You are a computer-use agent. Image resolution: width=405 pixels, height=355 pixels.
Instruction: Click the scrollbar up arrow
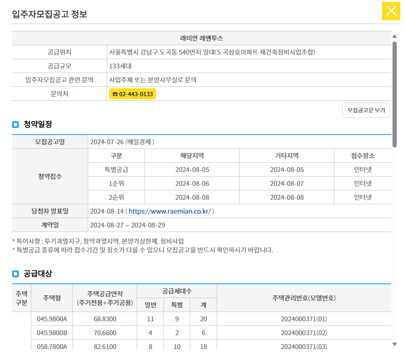[394, 36]
